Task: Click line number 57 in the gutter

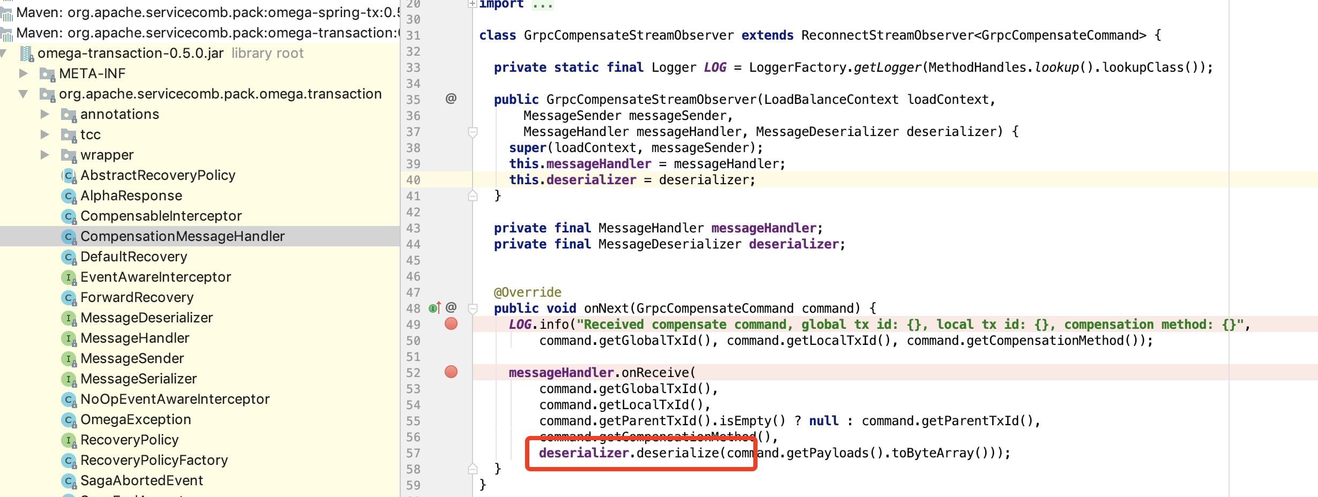Action: pos(413,453)
